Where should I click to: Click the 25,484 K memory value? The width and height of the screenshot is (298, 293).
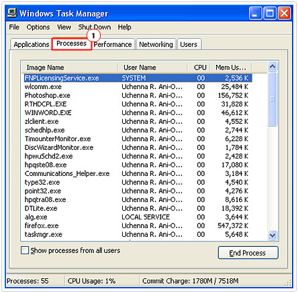click(x=235, y=87)
